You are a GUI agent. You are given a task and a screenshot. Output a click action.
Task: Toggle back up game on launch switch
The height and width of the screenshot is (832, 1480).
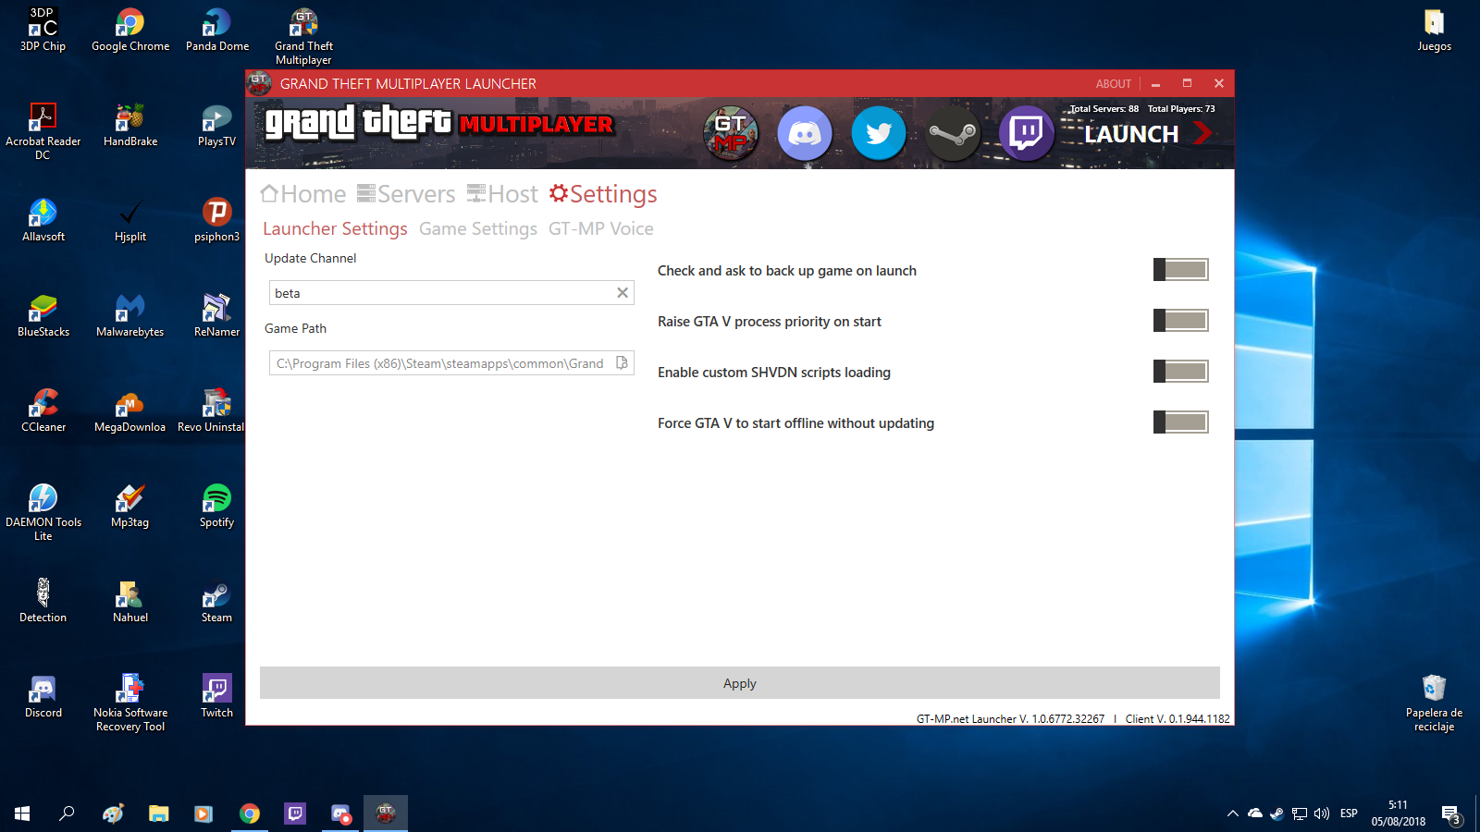(1181, 270)
